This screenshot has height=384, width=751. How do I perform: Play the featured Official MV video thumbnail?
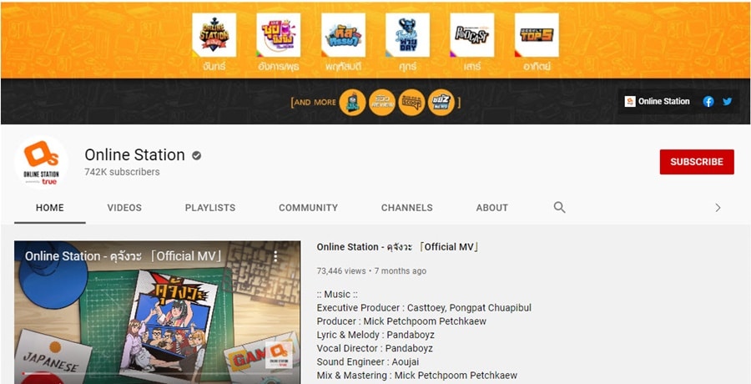(157, 312)
